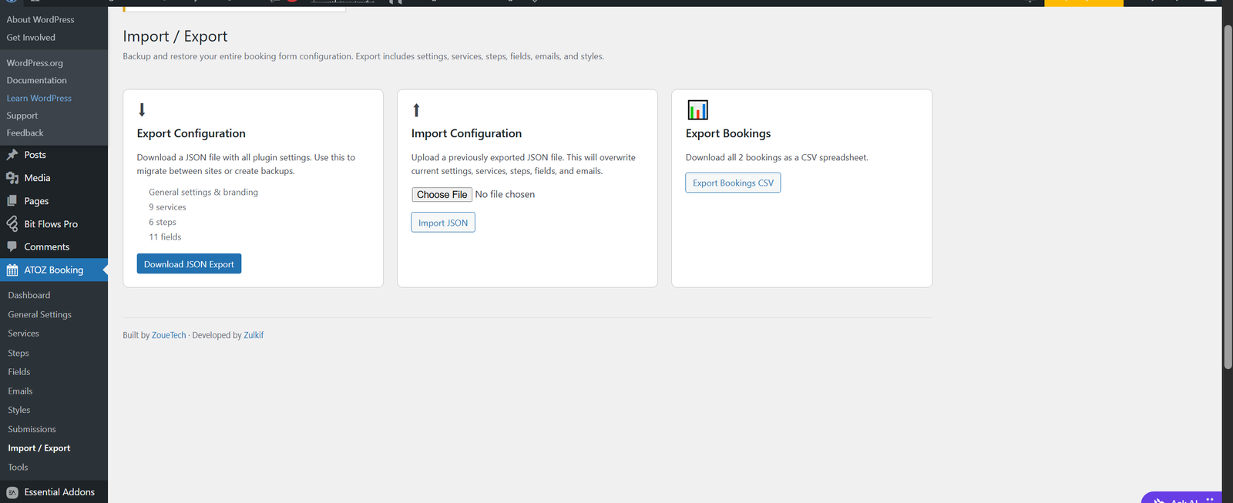Click the '11 fields' list entry

[x=165, y=236]
